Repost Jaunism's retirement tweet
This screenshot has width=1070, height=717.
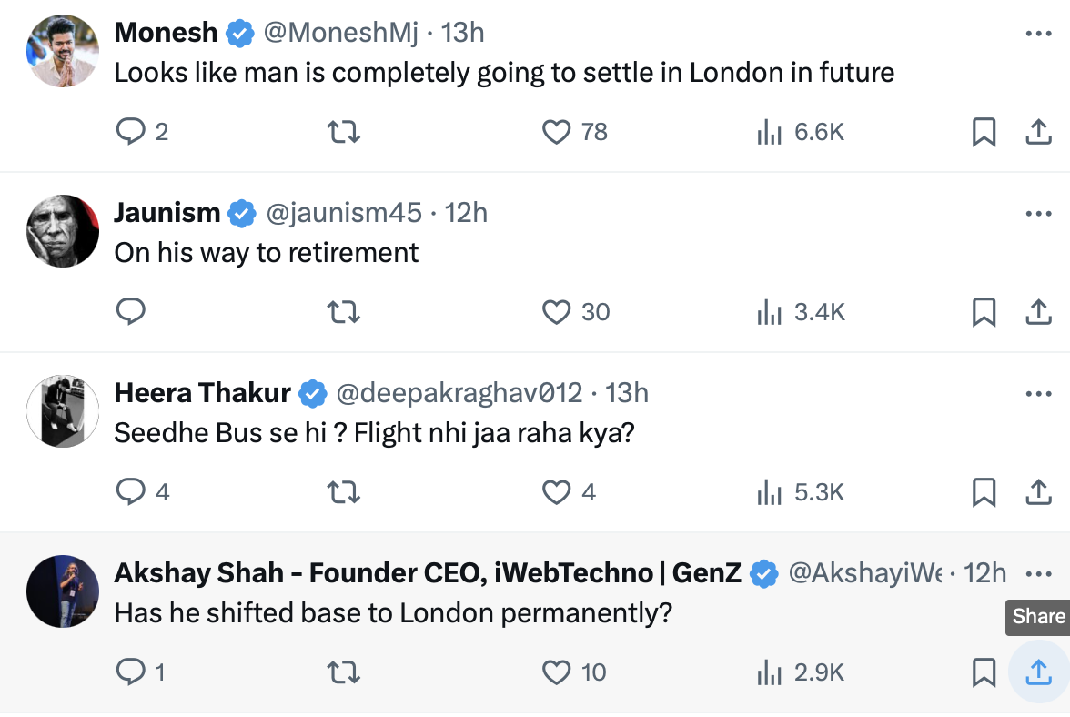click(343, 312)
